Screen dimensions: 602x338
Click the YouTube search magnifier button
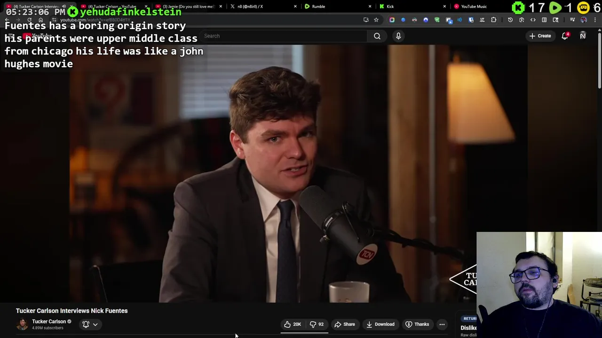[x=377, y=36]
